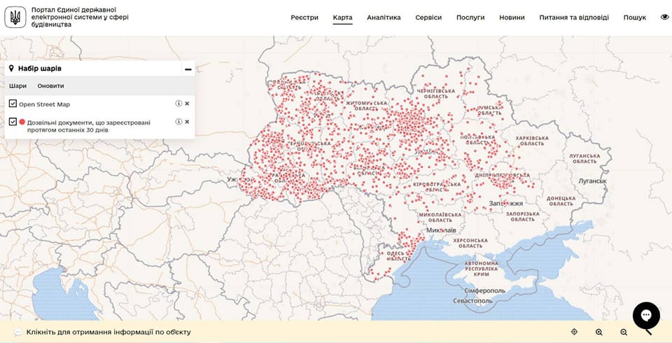Uncheck the Open Street Map layer checkbox
Screen dimensions: 672x343
click(x=13, y=104)
